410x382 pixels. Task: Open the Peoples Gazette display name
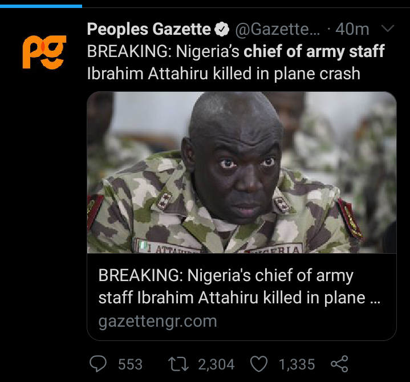149,29
